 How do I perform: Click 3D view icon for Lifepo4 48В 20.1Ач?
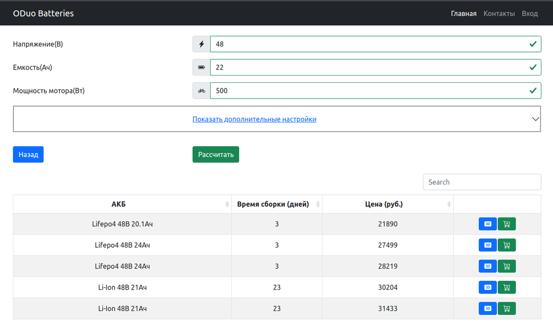(488, 224)
